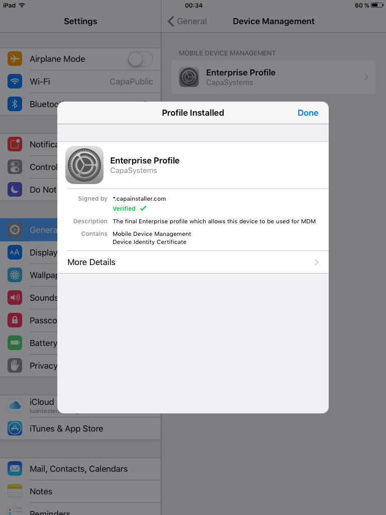
Task: Click the iCloud cloud icon
Action: [x=15, y=406]
